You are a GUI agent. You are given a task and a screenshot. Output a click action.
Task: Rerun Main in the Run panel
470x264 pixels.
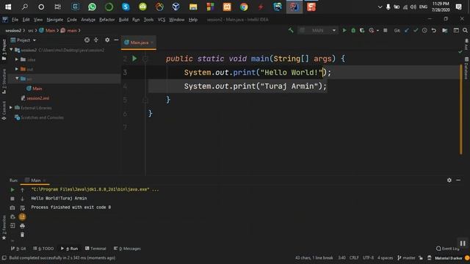coord(12,189)
